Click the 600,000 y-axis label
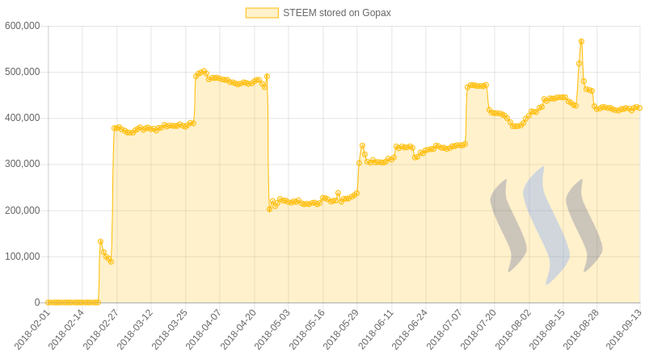645x363 pixels. (23, 26)
